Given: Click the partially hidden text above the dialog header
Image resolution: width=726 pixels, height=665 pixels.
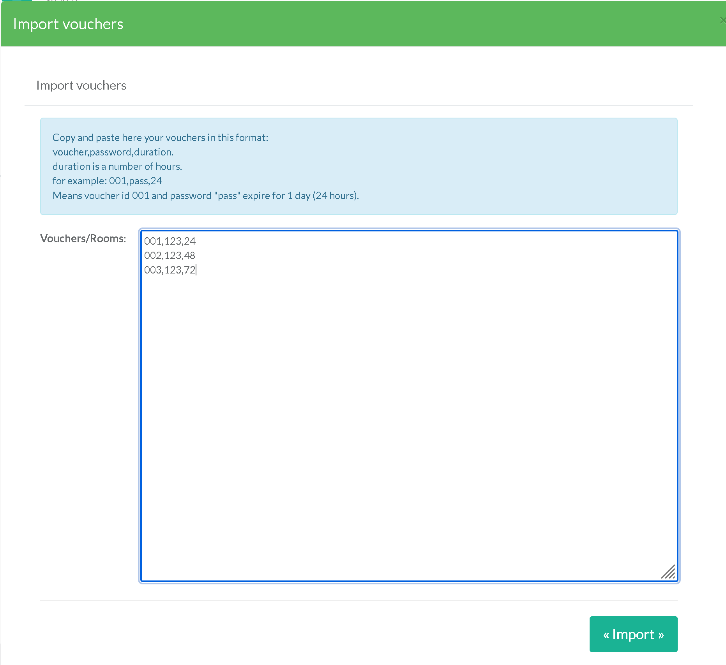Looking at the screenshot, I should click(62, 1).
